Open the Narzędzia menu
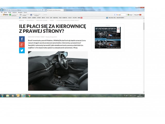Viewport: 165px width, 124px height. pyautogui.click(x=20, y=12)
